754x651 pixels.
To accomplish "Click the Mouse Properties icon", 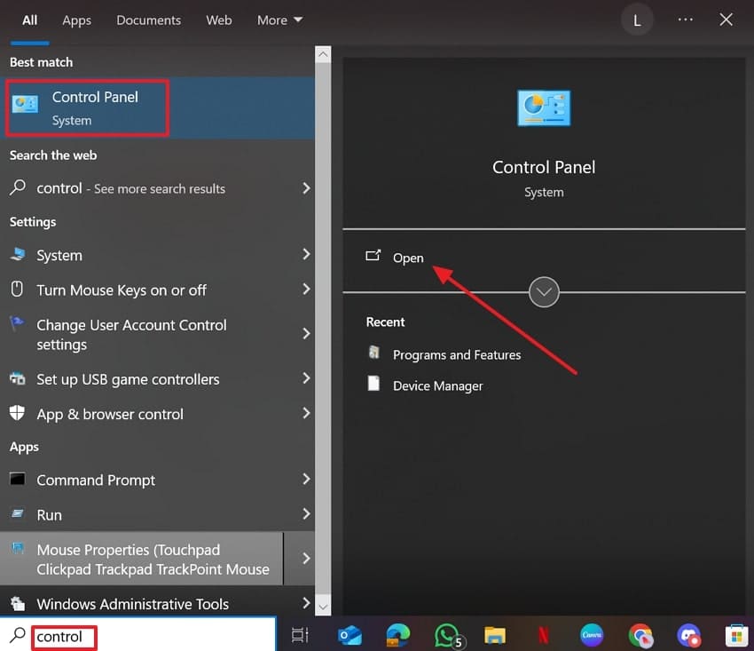I will click(x=18, y=548).
